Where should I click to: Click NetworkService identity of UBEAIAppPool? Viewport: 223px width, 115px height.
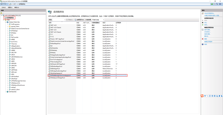click(108, 69)
